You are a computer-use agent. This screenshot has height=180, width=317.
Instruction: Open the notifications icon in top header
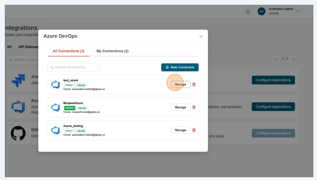click(248, 12)
